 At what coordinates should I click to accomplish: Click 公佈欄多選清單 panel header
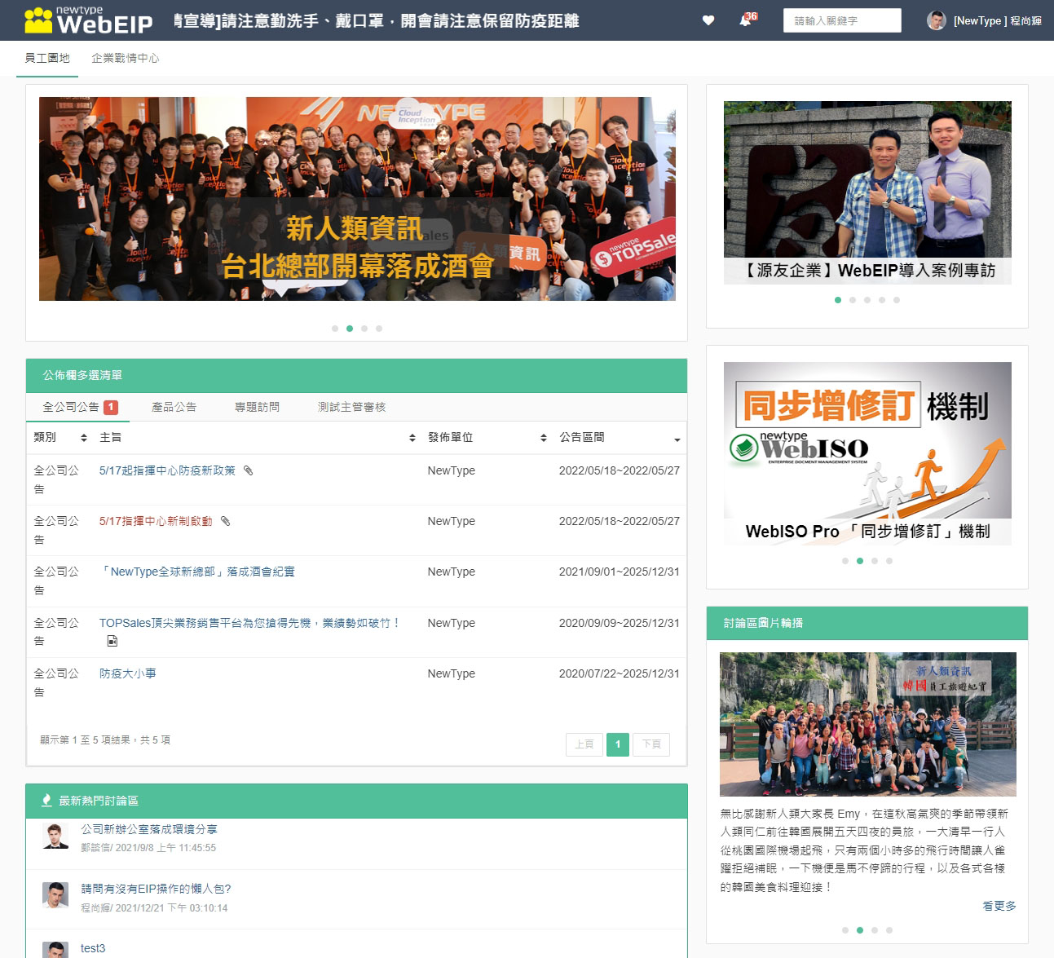click(356, 375)
